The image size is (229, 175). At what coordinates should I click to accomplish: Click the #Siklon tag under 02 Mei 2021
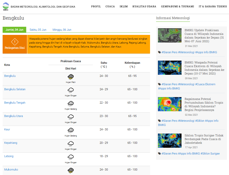click(x=200, y=121)
